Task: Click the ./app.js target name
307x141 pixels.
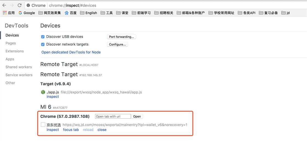Action: [x=53, y=92]
